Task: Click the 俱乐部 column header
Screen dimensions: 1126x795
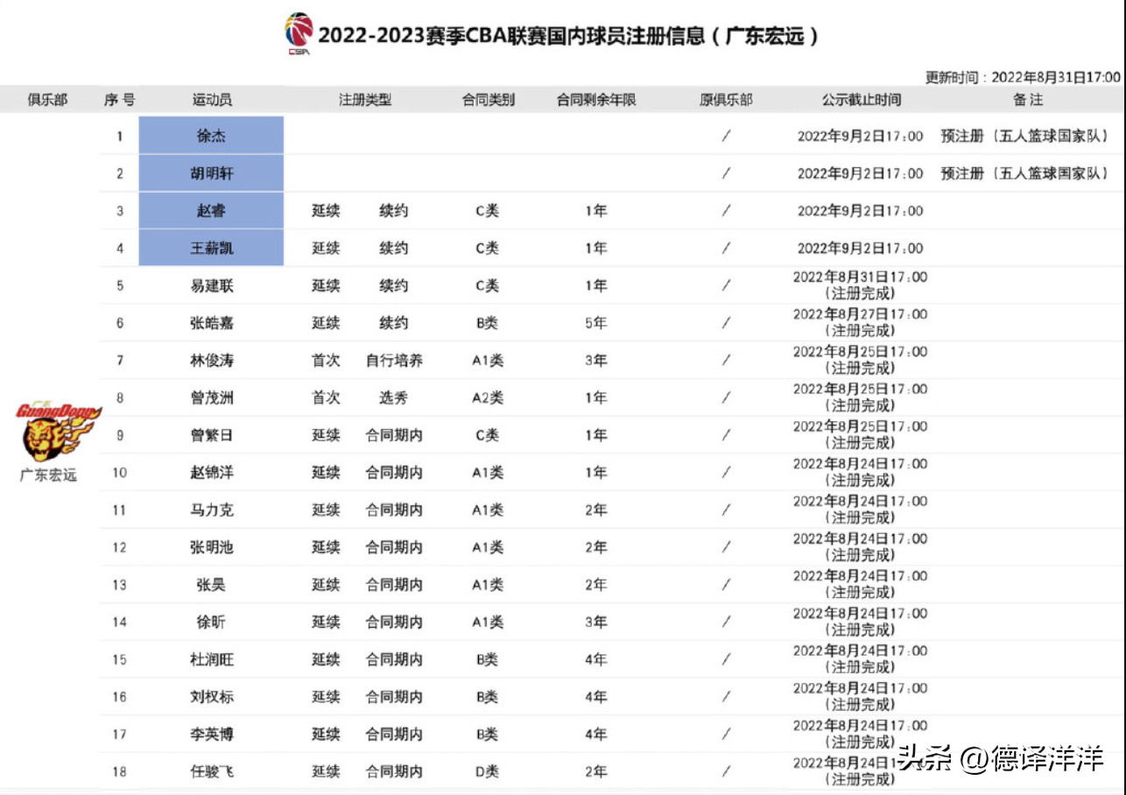Action: point(47,100)
